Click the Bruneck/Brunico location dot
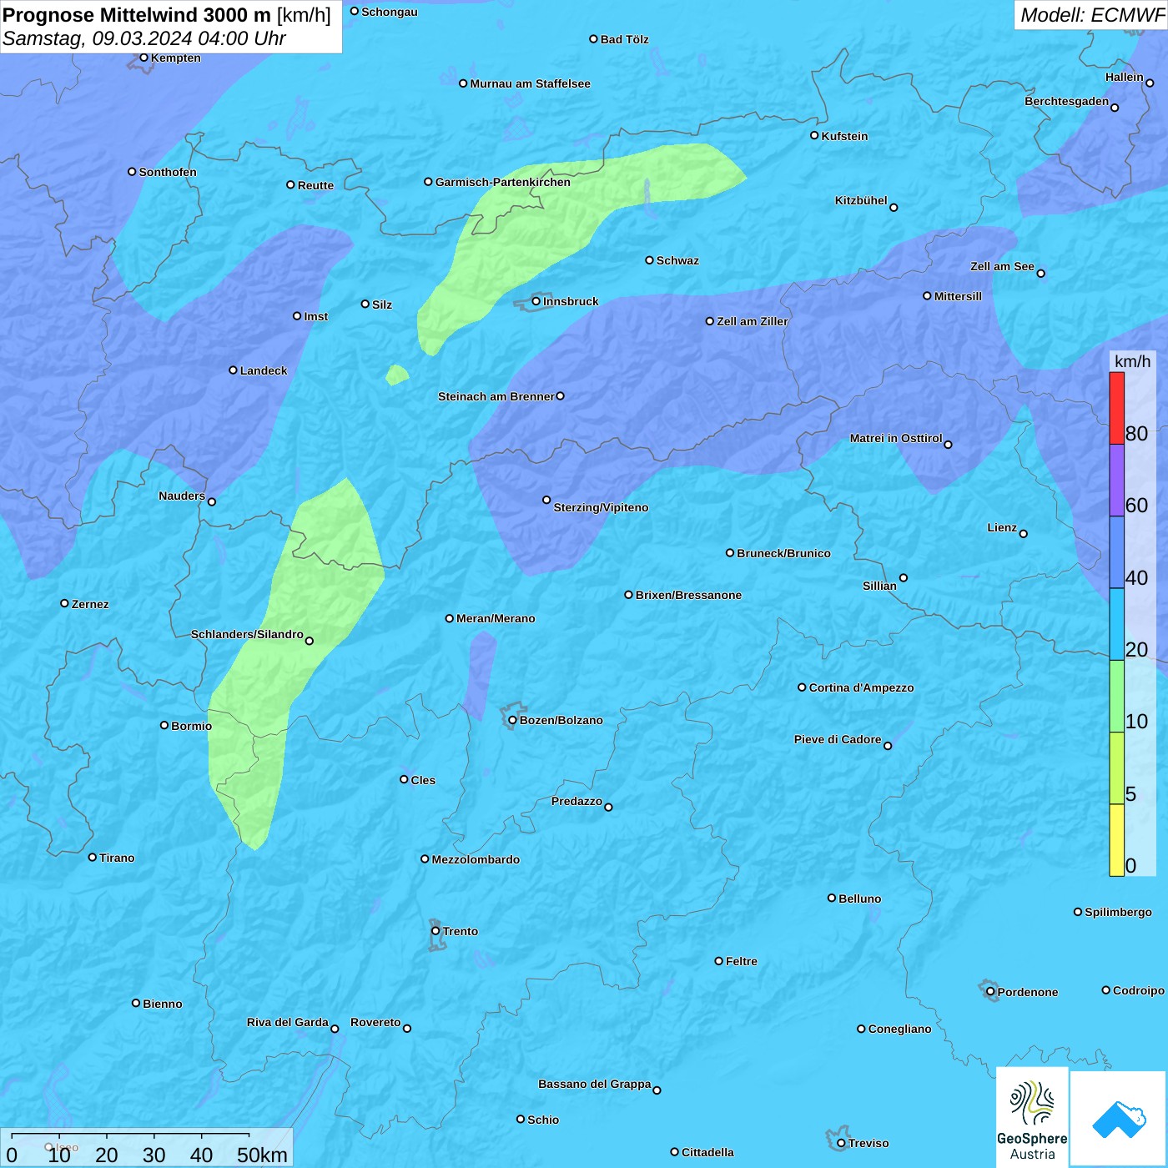1168x1168 pixels. point(730,552)
